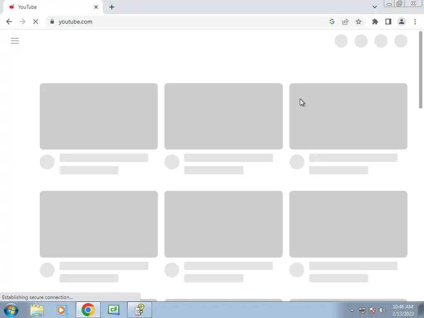Click the browser forward arrow
Viewport: 424px width, 318px height.
click(22, 22)
